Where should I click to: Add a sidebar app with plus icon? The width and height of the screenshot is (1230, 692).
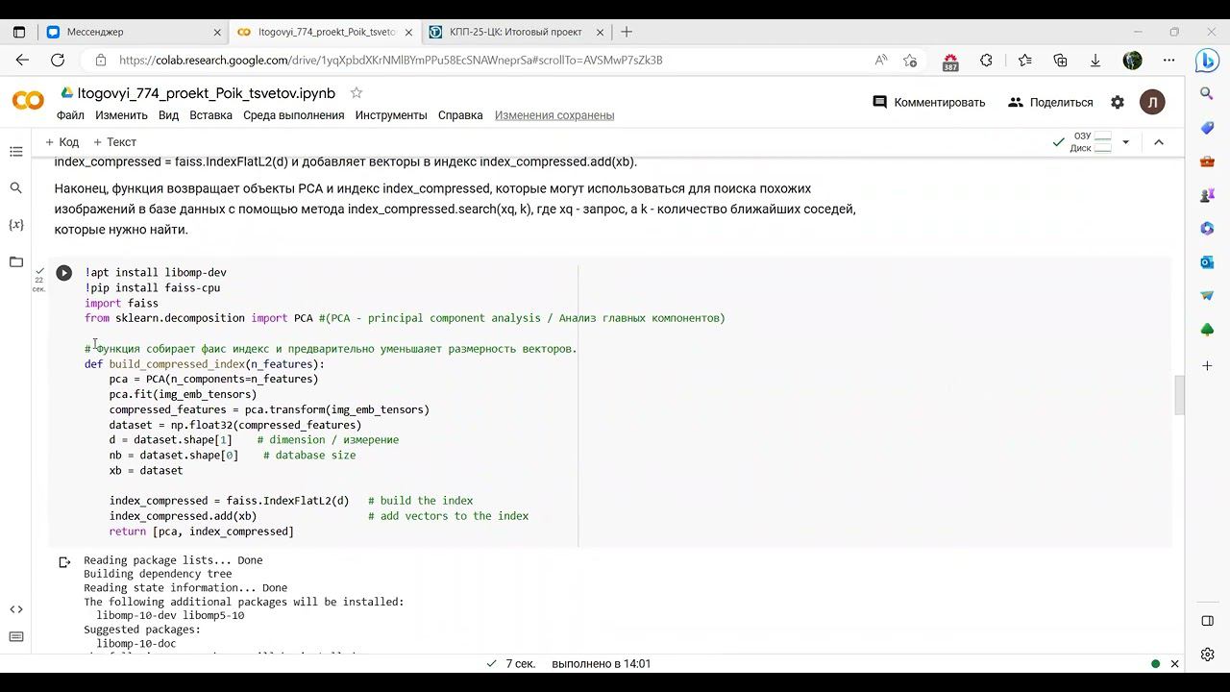coord(1208,366)
